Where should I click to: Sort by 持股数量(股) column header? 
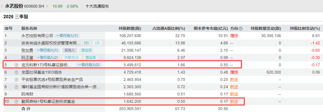[130, 29]
